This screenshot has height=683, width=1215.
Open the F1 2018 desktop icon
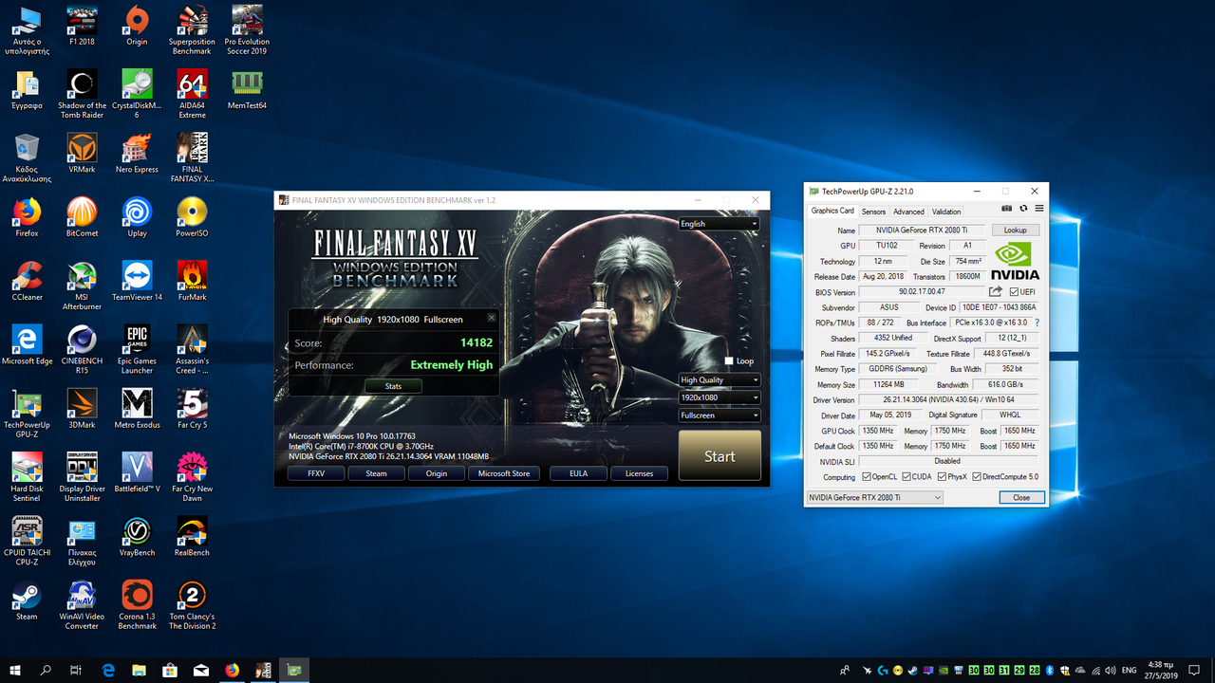[82, 27]
